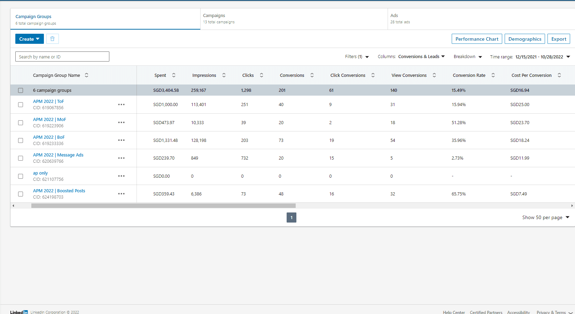Click the 65.75% conversion rate value
Screen dimensions: 575x314
point(459,194)
